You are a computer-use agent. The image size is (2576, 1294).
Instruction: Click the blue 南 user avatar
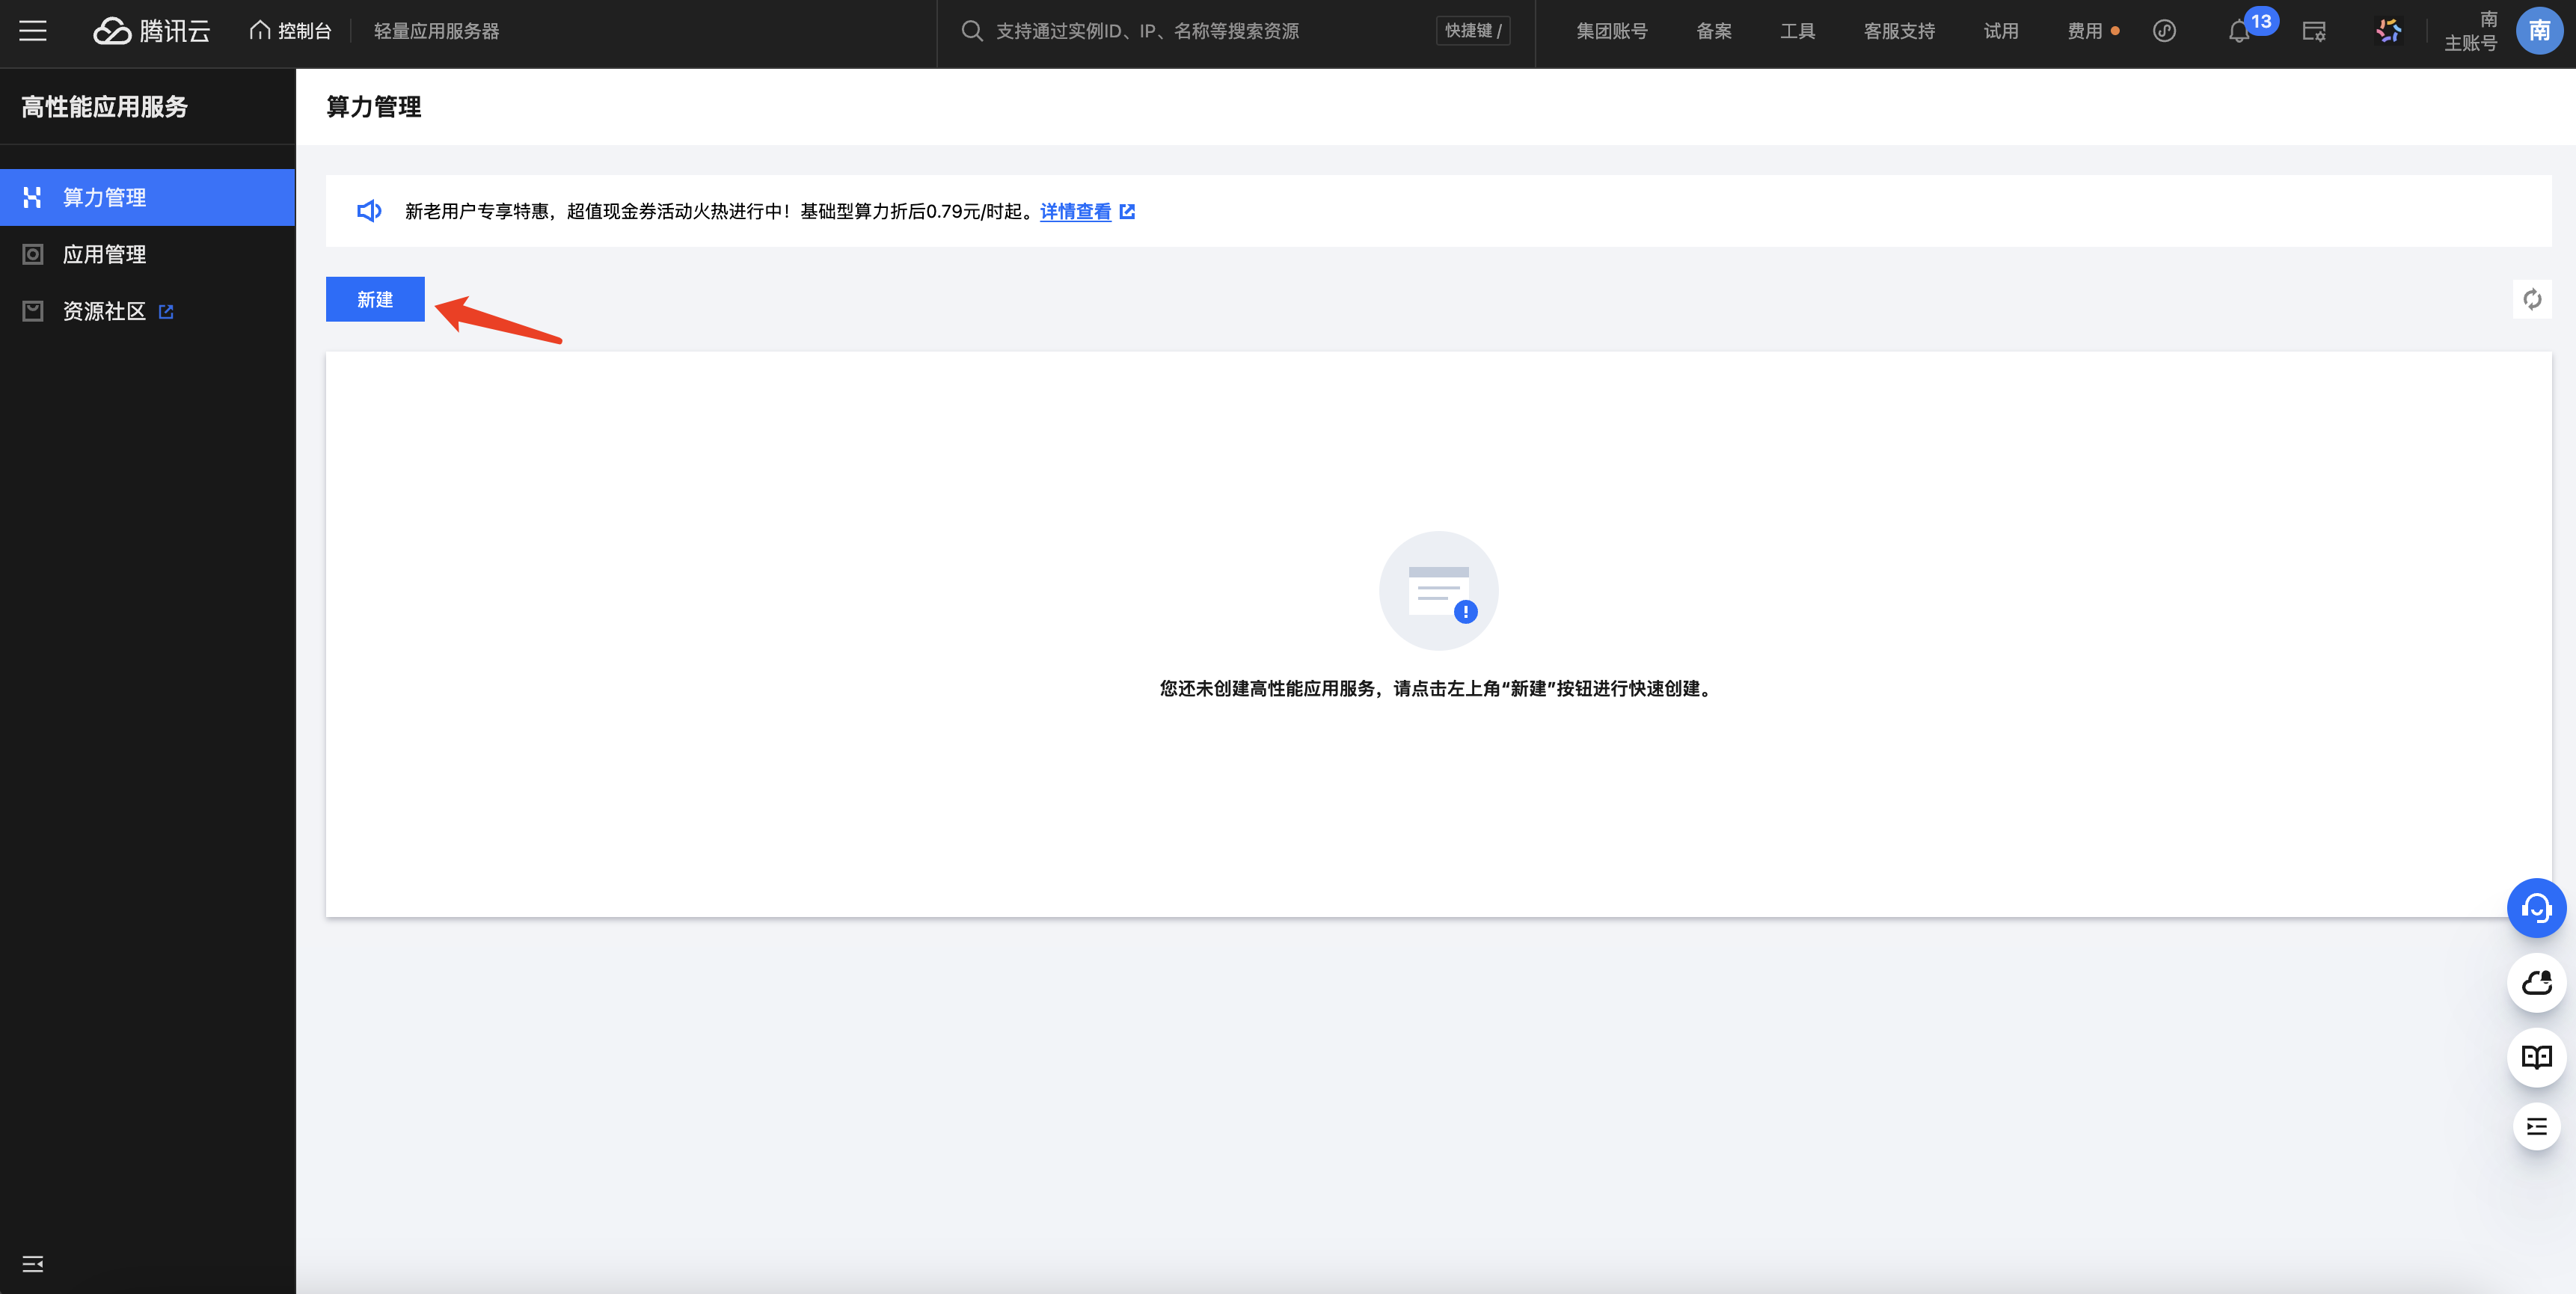(x=2539, y=31)
